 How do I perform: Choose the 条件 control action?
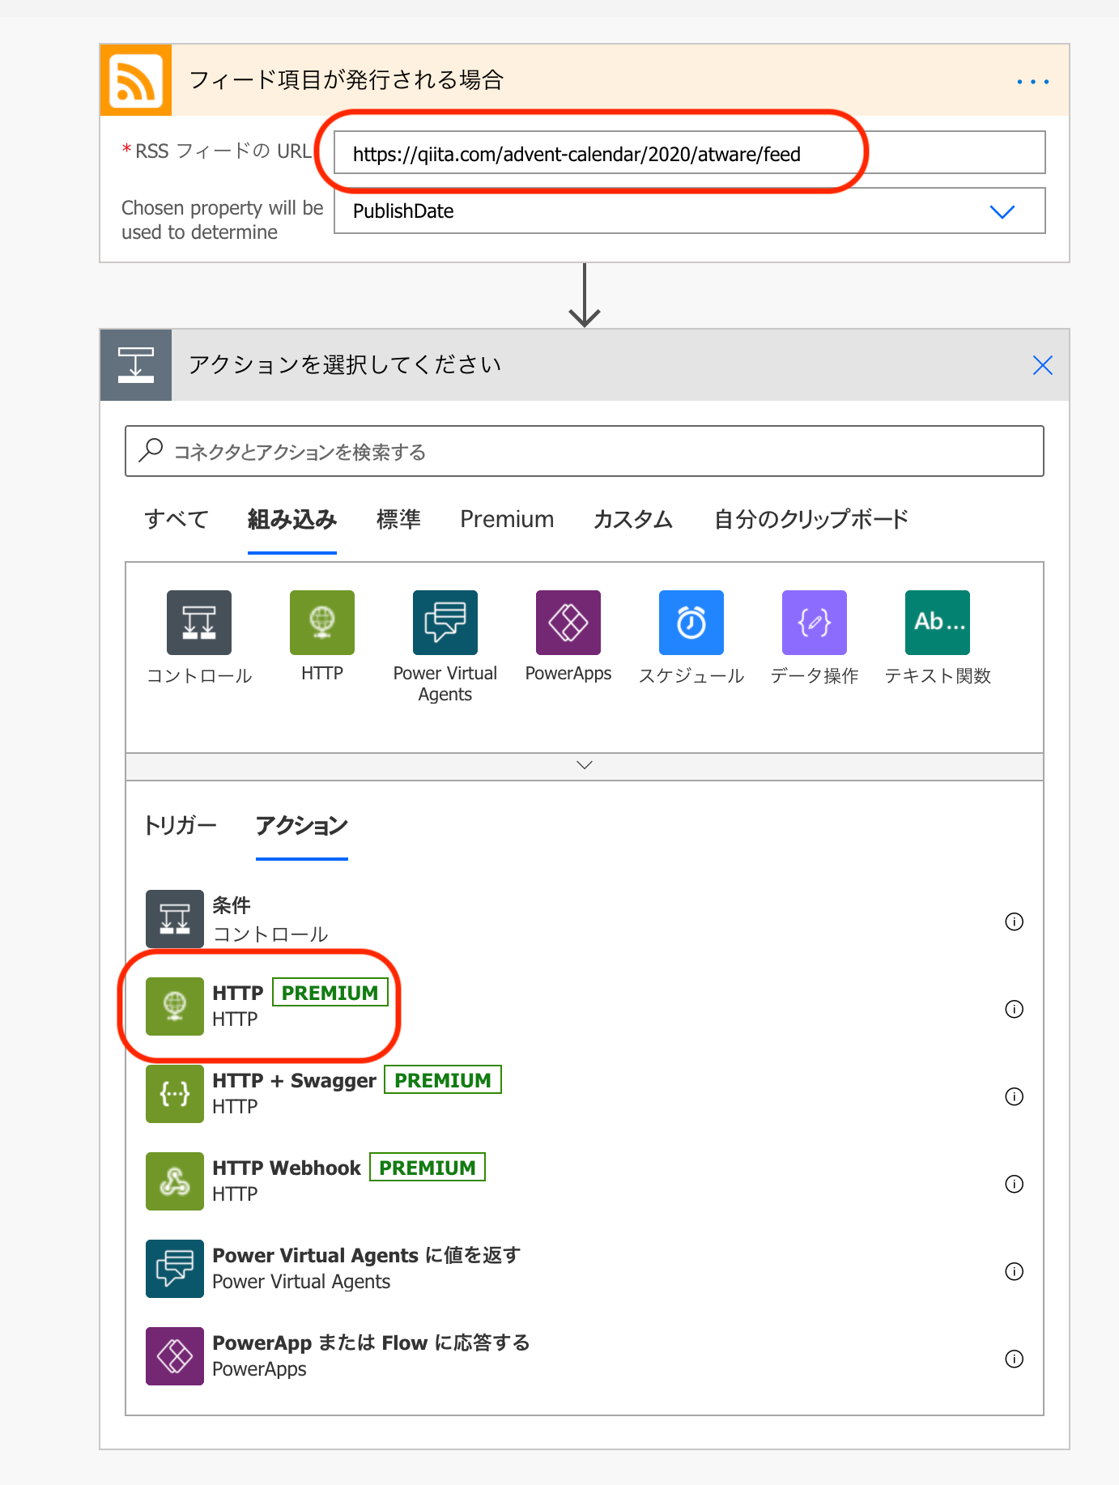tap(583, 919)
